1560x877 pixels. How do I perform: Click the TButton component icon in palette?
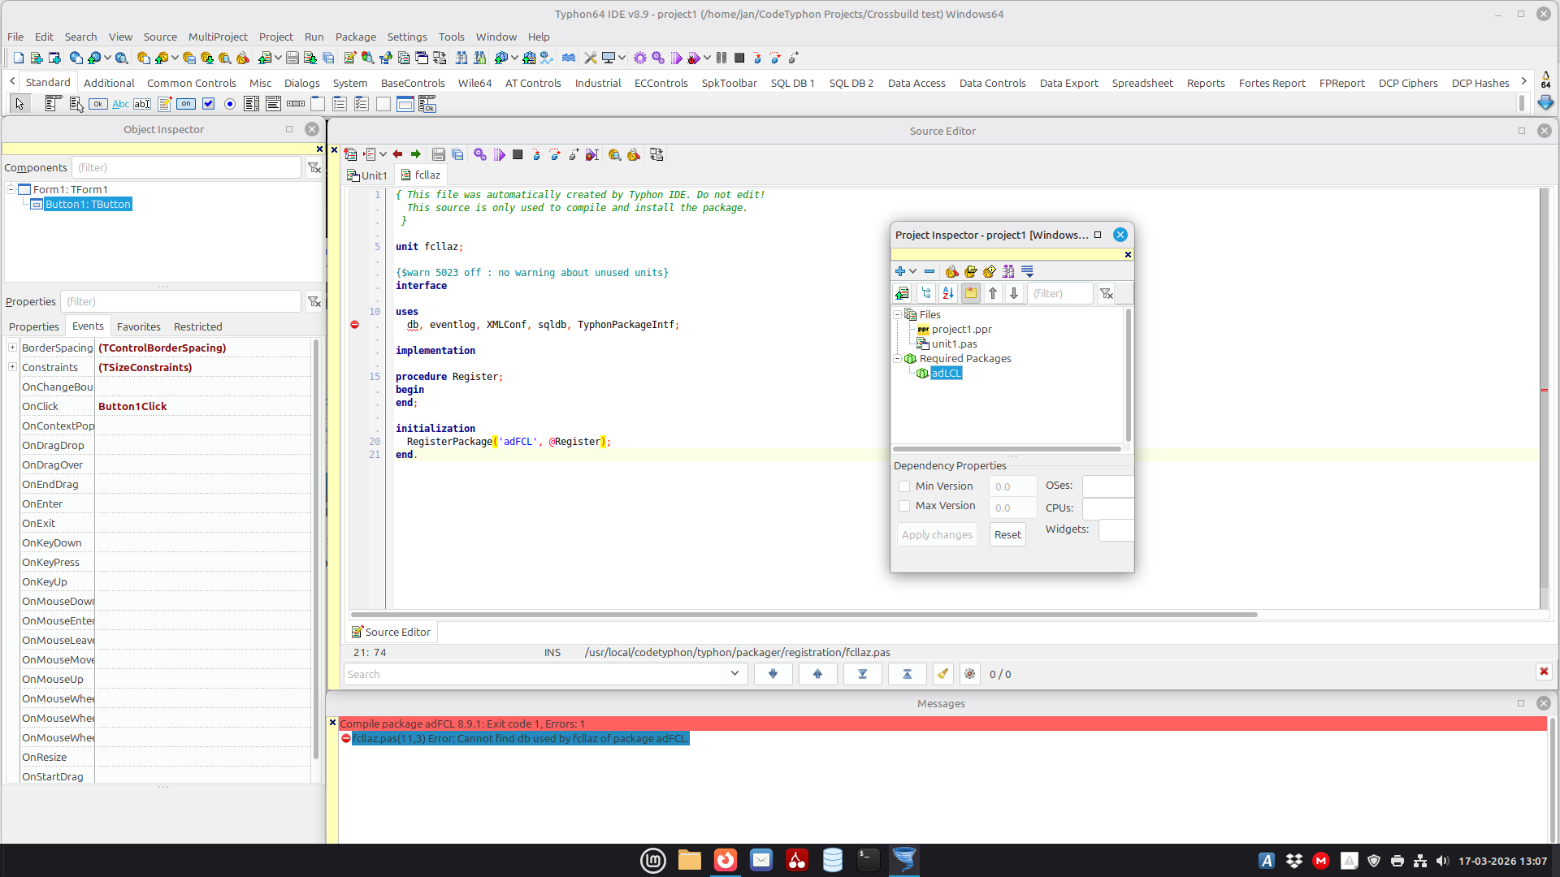coord(98,104)
